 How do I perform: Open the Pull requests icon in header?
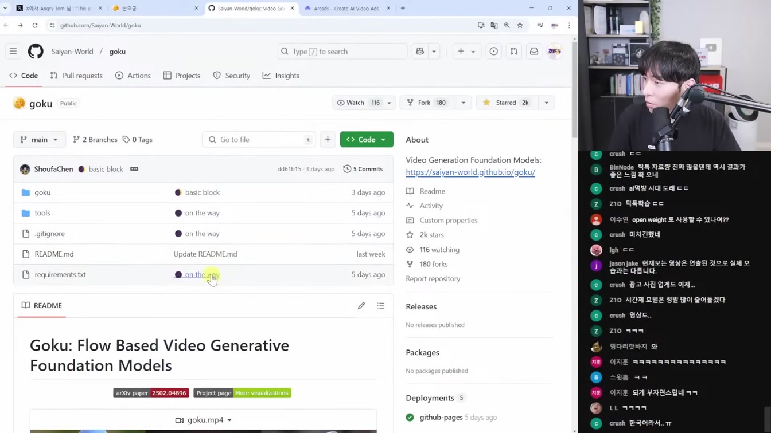tap(514, 52)
